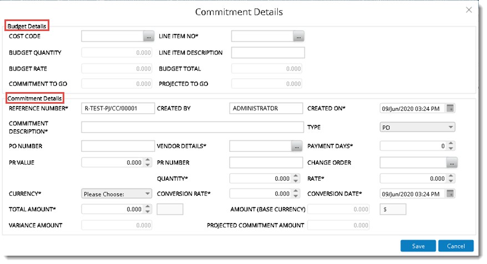
Task: Increase Payment Days with the up arrow
Action: pyautogui.click(x=451, y=144)
